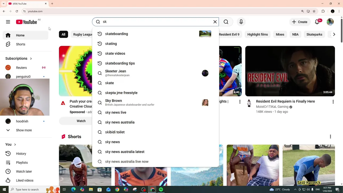Open the hoodrixh subscription

[x=26, y=121]
